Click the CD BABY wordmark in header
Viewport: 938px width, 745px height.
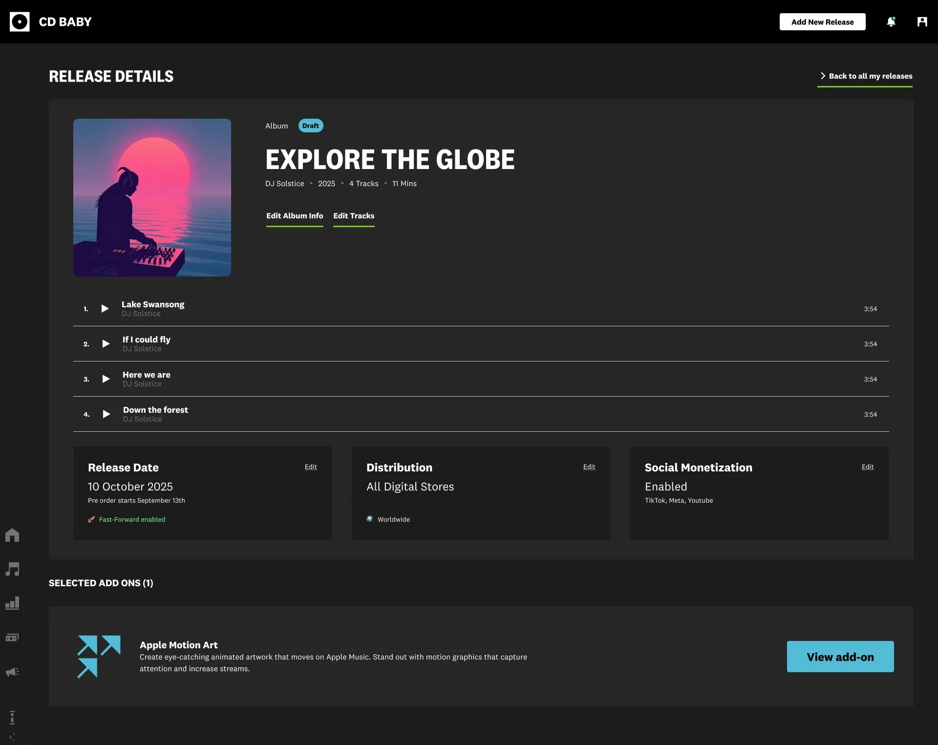click(65, 21)
